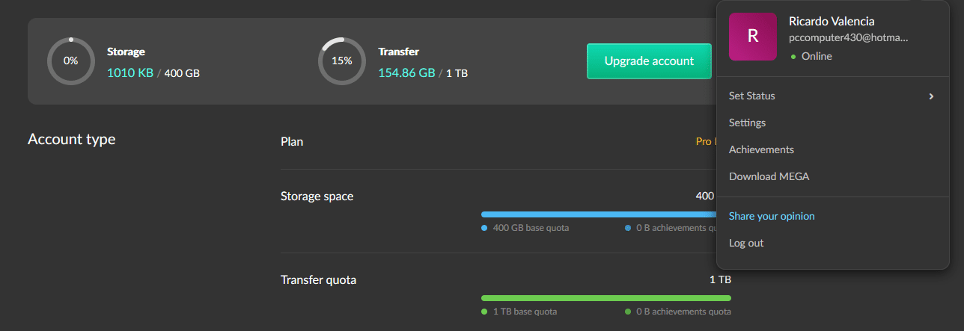Click the Transfer 15% circular usage gauge
964x331 pixels.
click(x=342, y=61)
